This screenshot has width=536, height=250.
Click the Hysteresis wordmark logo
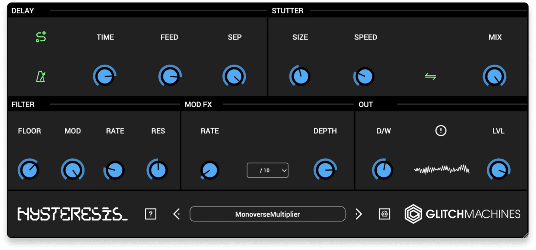tap(73, 214)
